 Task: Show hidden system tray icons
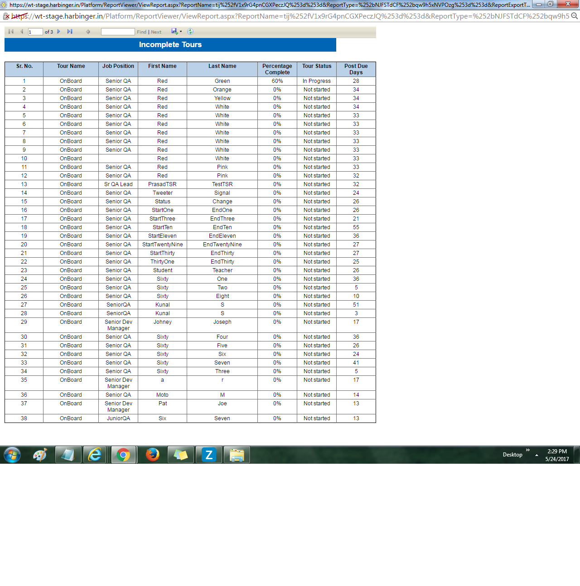(x=537, y=455)
